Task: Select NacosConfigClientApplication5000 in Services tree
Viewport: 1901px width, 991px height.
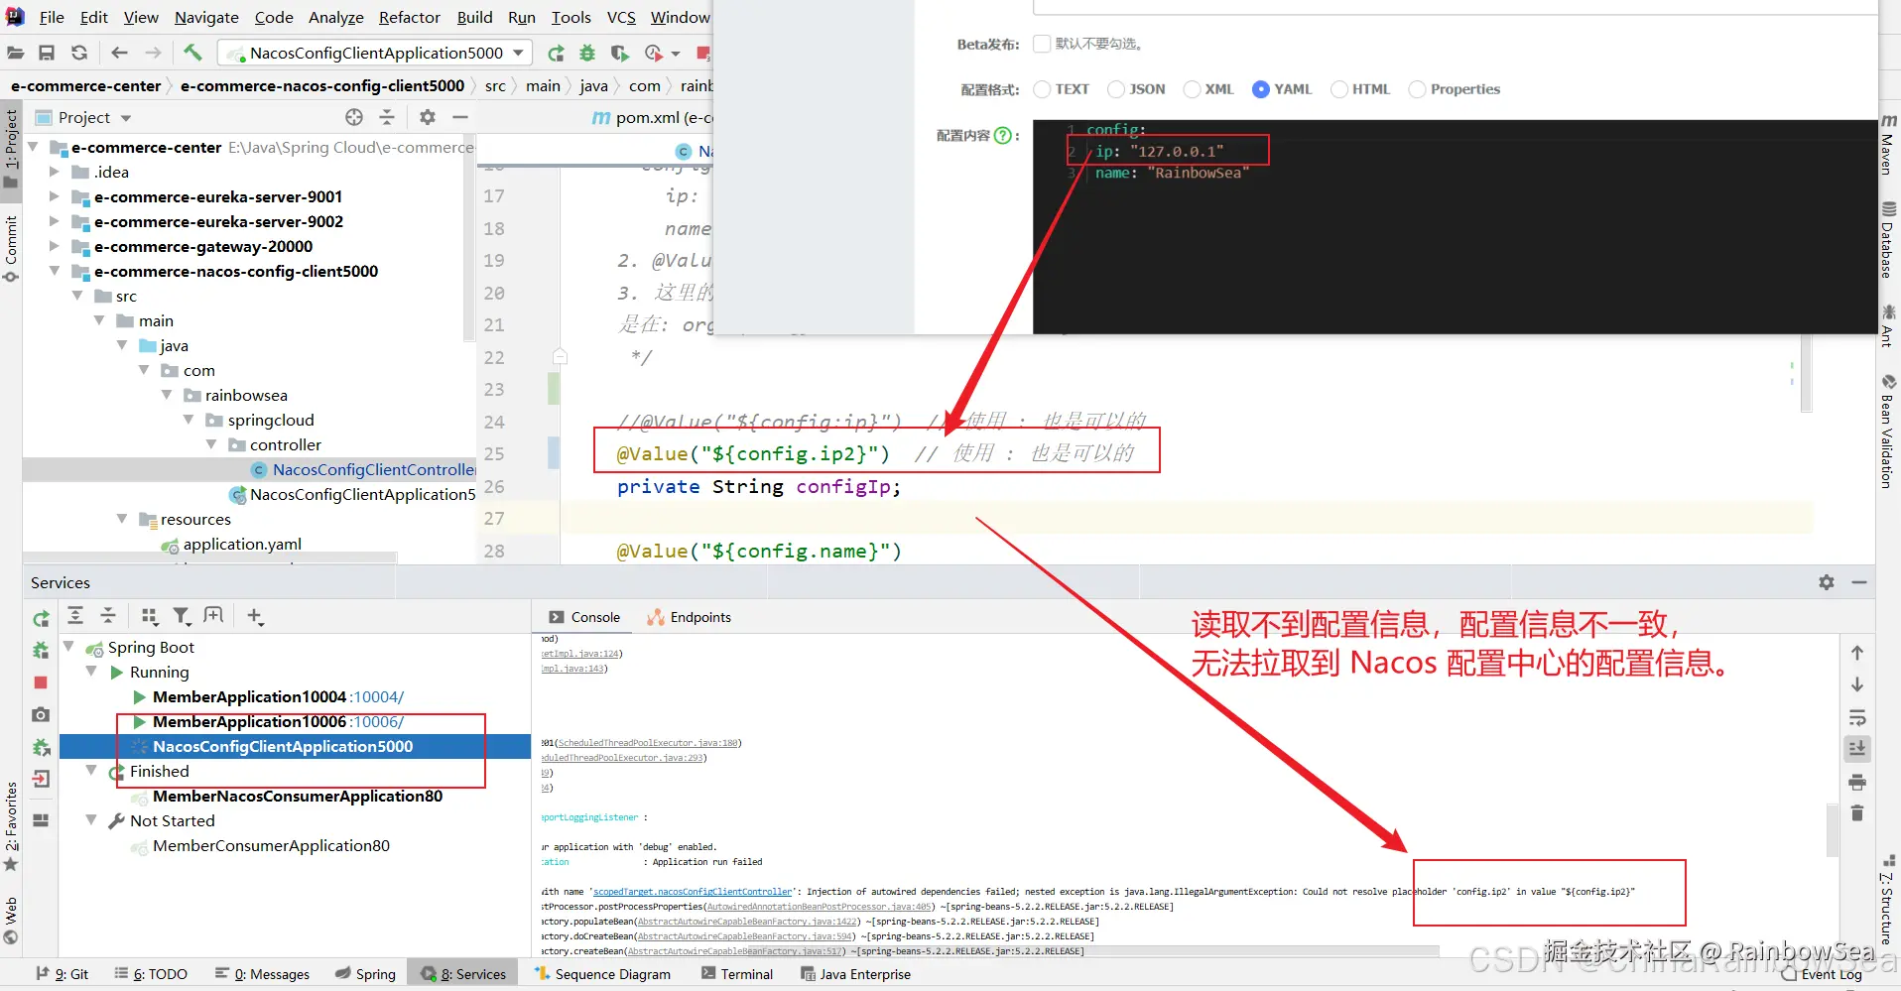Action: [283, 746]
